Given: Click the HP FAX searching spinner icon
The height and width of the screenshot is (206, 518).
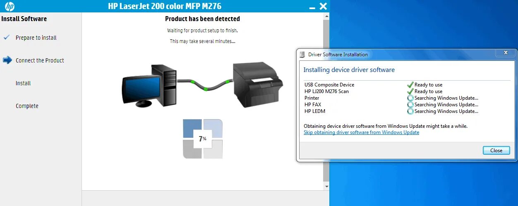Looking at the screenshot, I should tap(410, 105).
